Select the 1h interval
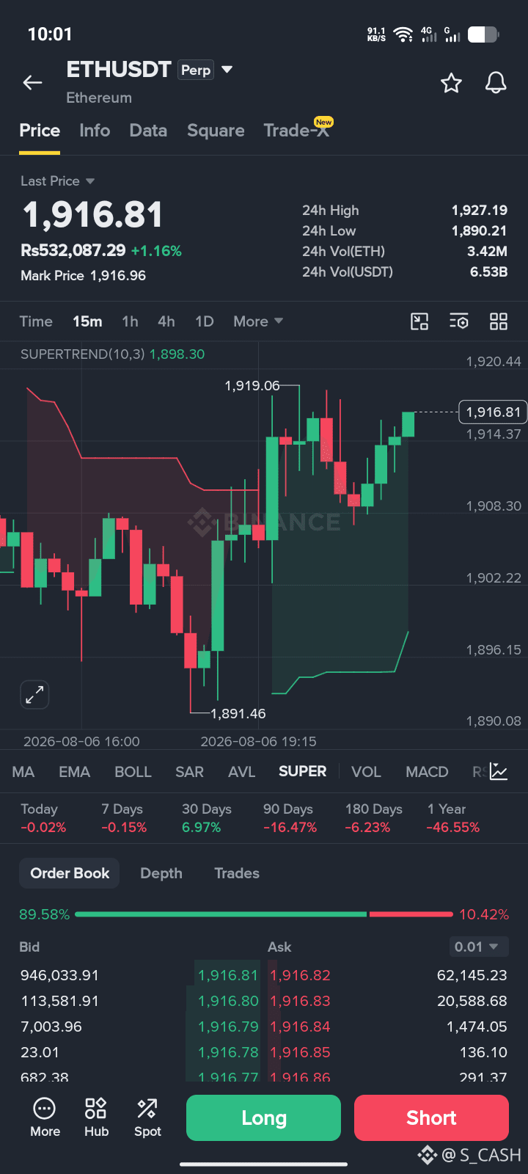 (x=130, y=321)
